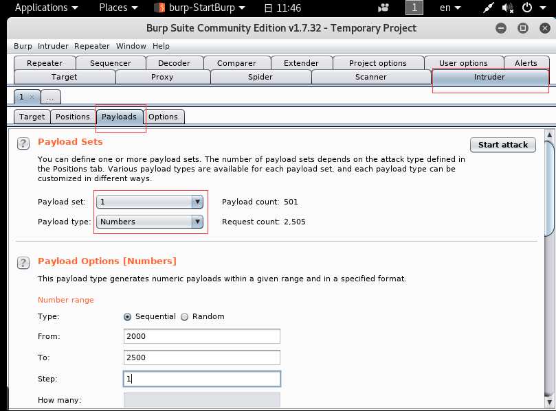This screenshot has width=556, height=411.
Task: Click the To field containing 2500
Action: click(x=202, y=357)
